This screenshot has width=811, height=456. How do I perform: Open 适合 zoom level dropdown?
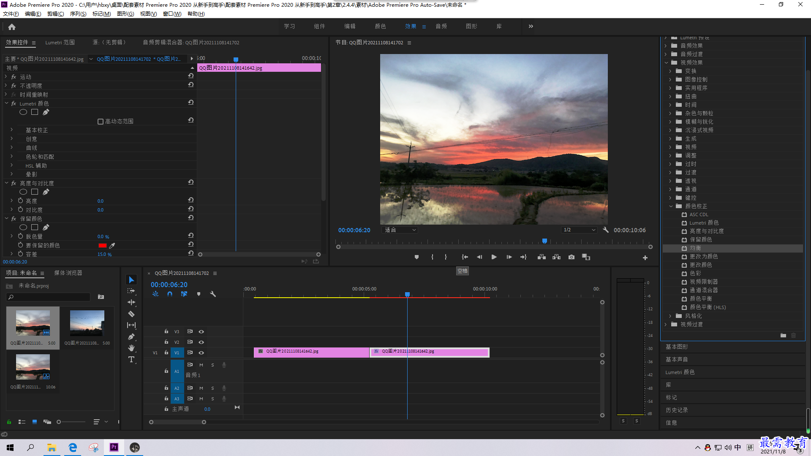point(400,230)
